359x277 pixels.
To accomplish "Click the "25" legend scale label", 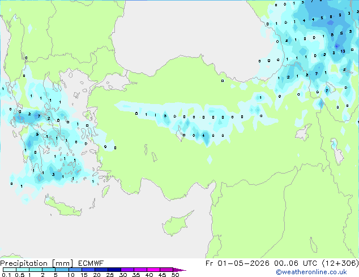I will pyautogui.click(x=110, y=275).
